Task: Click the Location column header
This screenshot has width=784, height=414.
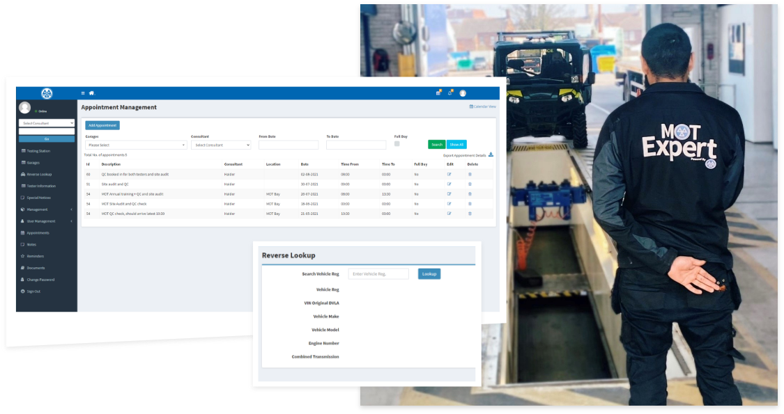Action: (273, 164)
